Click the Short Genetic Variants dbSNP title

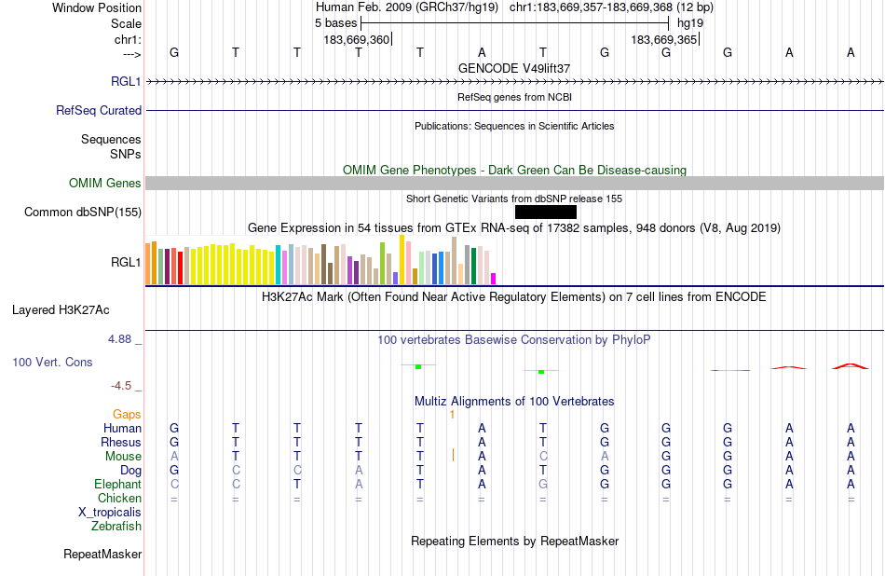(514, 199)
